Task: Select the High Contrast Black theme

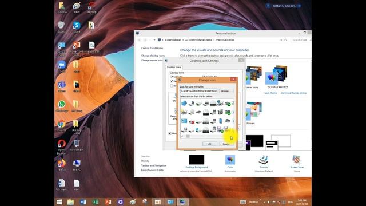Action: tap(254, 142)
